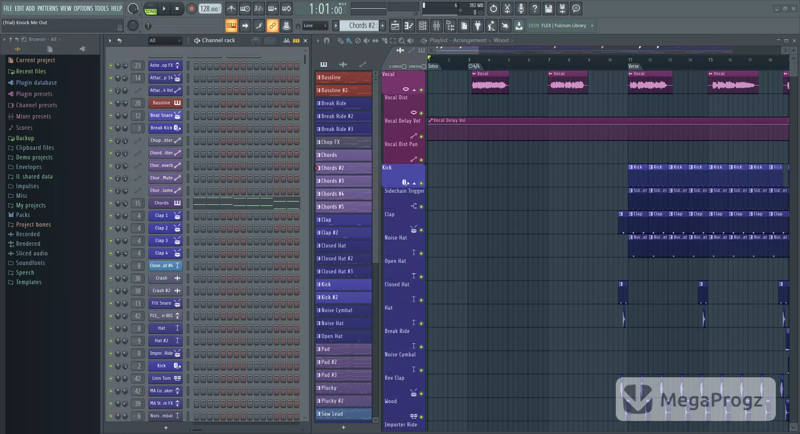Click the red Record button

pos(191,8)
